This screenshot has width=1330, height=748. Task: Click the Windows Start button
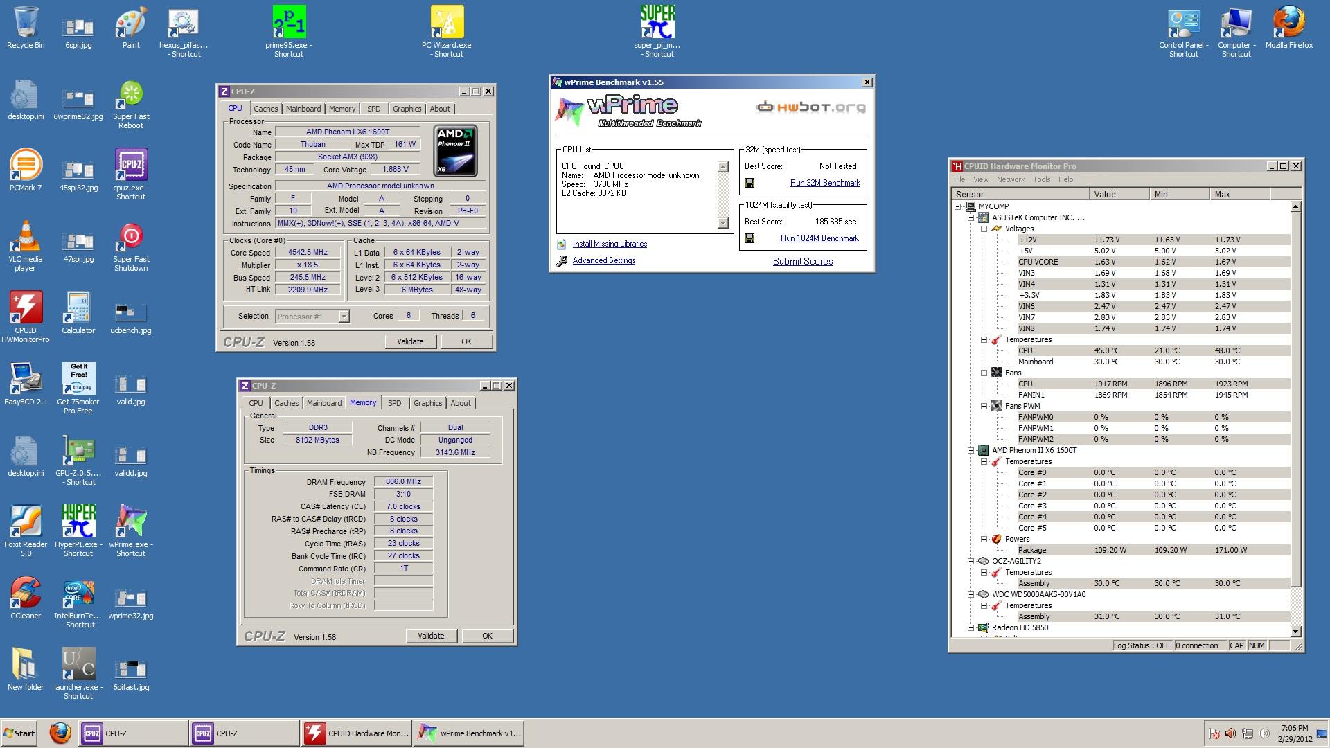(19, 733)
